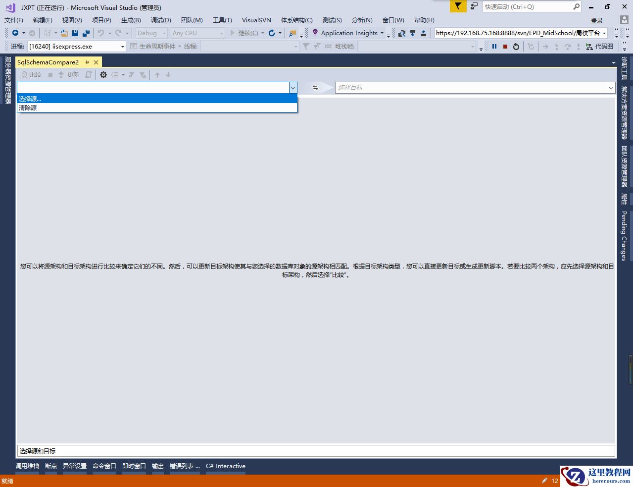Click the pencil icon in status bar
Screen dimensions: 633x487
coord(544,481)
